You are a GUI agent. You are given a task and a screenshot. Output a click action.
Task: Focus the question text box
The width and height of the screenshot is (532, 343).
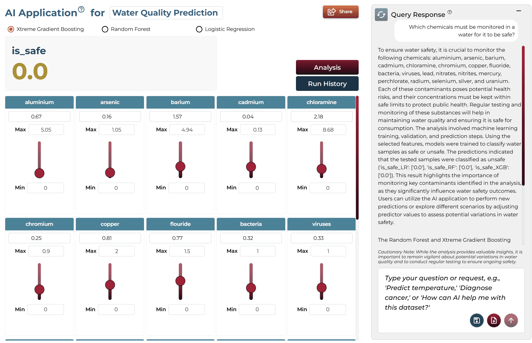(451, 293)
